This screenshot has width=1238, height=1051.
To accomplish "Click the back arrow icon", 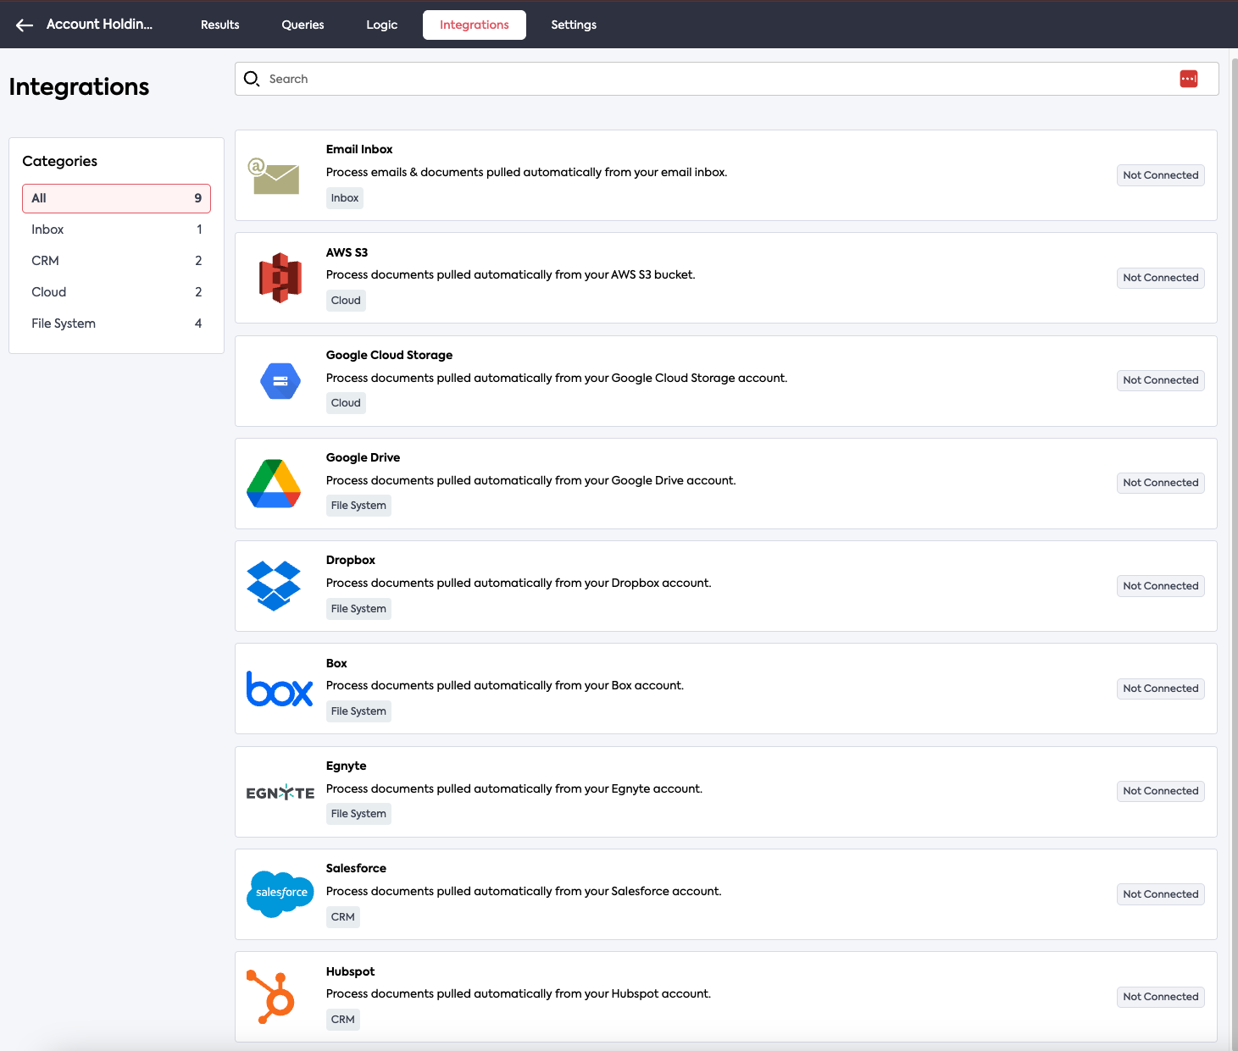I will (x=25, y=25).
